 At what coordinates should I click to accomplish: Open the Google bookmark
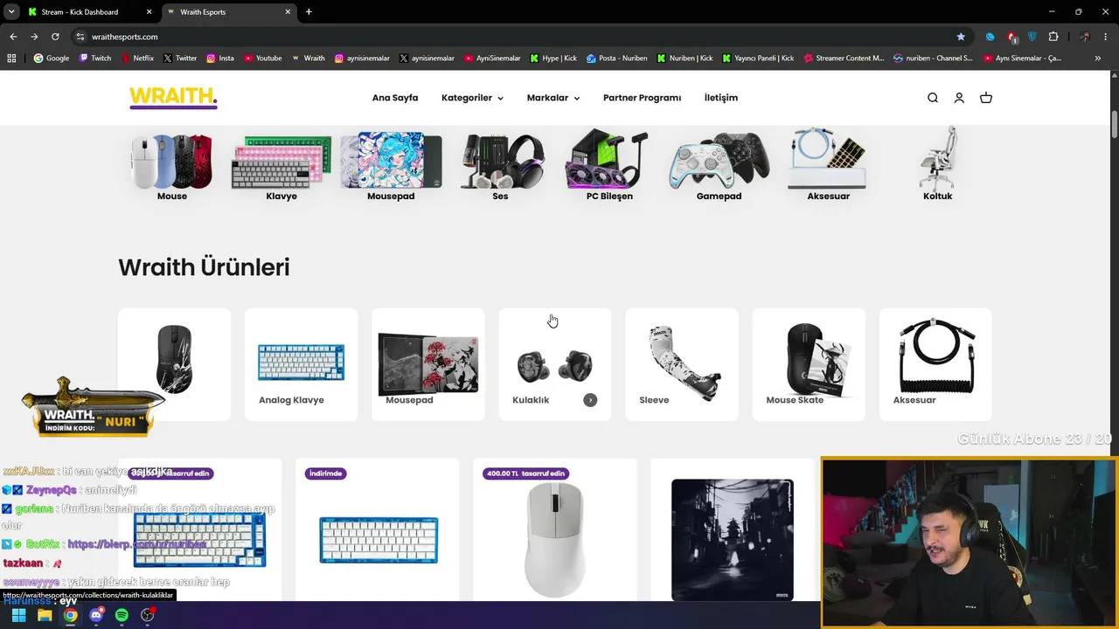tap(51, 59)
